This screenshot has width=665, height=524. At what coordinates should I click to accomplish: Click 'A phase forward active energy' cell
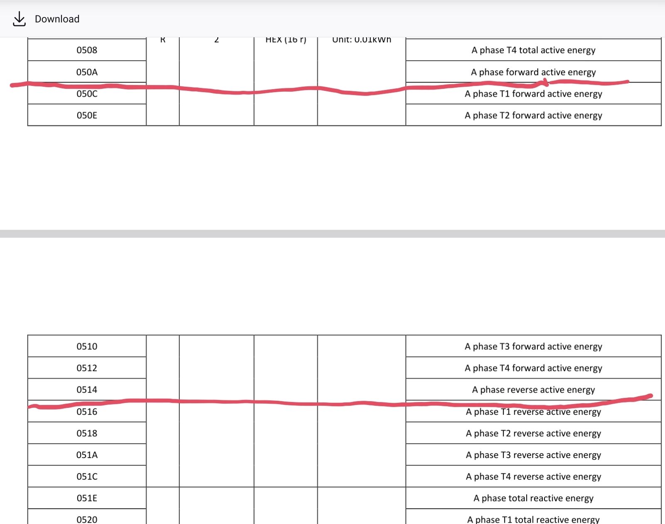pos(533,72)
